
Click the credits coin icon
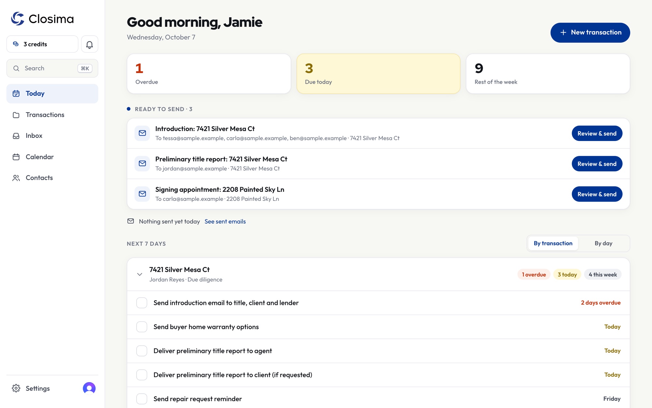pyautogui.click(x=16, y=44)
